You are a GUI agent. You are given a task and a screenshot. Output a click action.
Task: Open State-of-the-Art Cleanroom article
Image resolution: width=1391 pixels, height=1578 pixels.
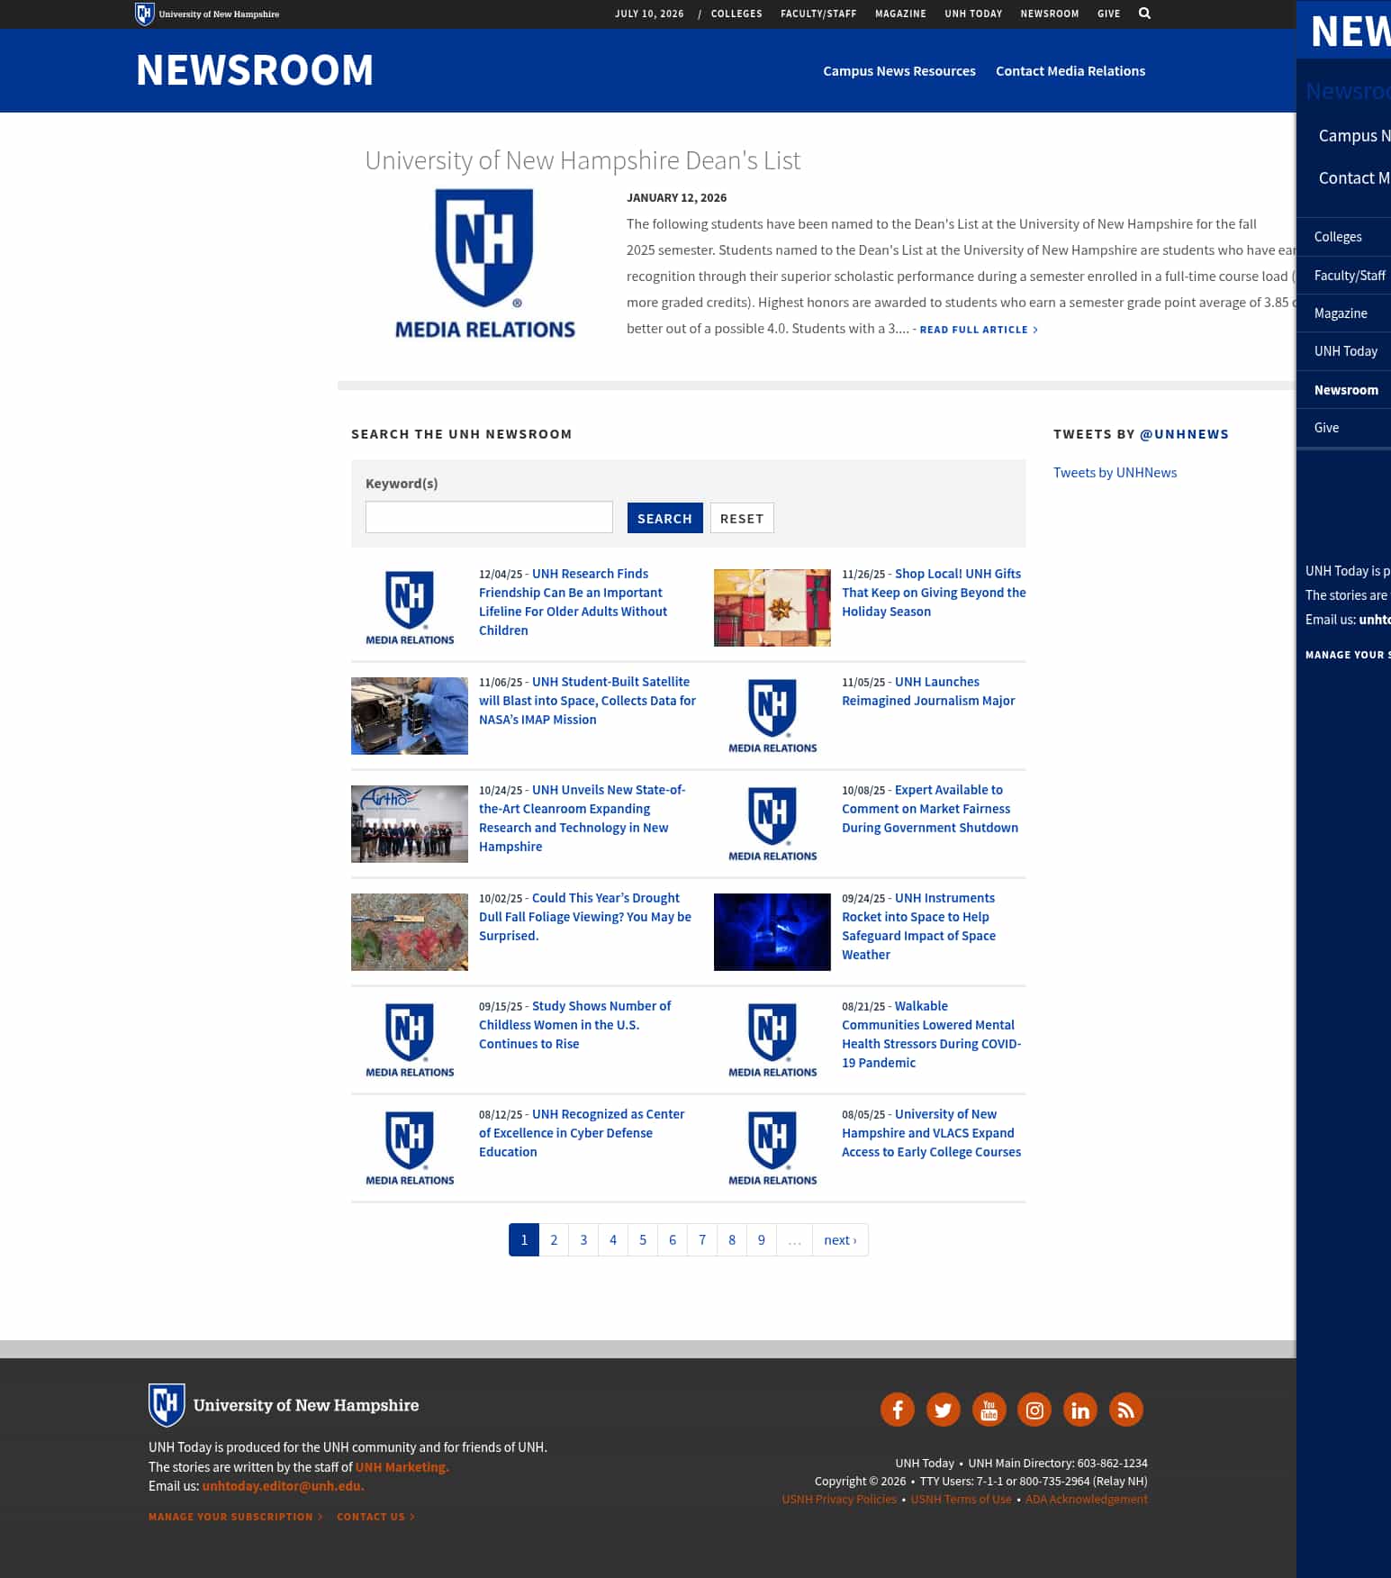click(x=583, y=818)
